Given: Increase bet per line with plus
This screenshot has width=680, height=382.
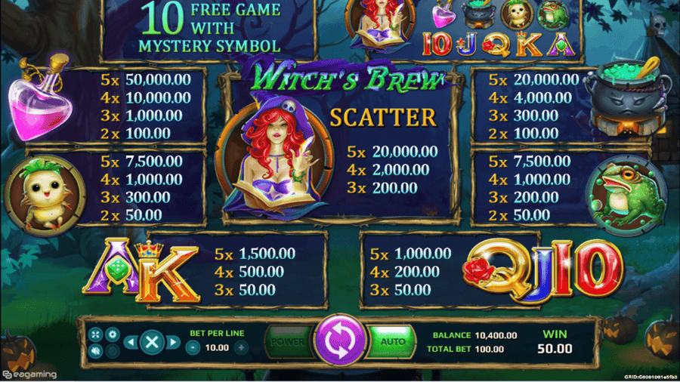Looking at the screenshot, I should pyautogui.click(x=241, y=347).
